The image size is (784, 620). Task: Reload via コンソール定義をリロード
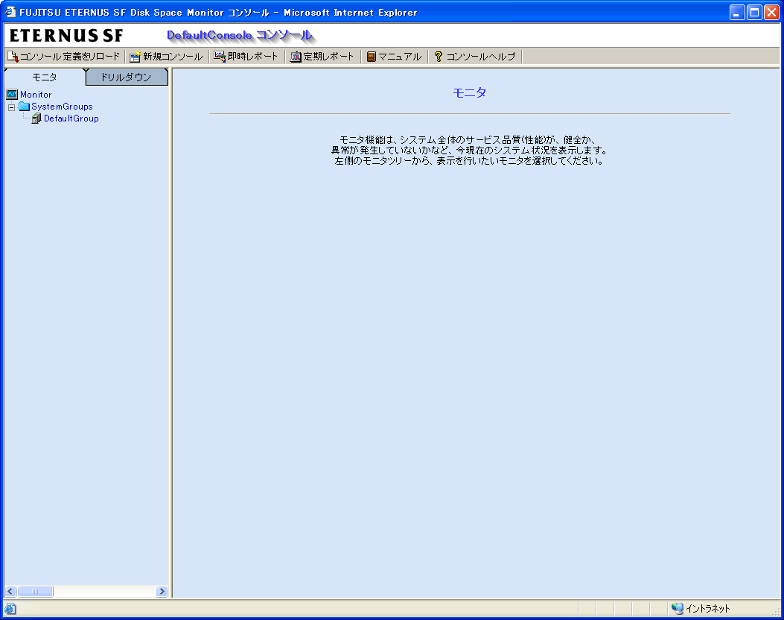tap(64, 57)
